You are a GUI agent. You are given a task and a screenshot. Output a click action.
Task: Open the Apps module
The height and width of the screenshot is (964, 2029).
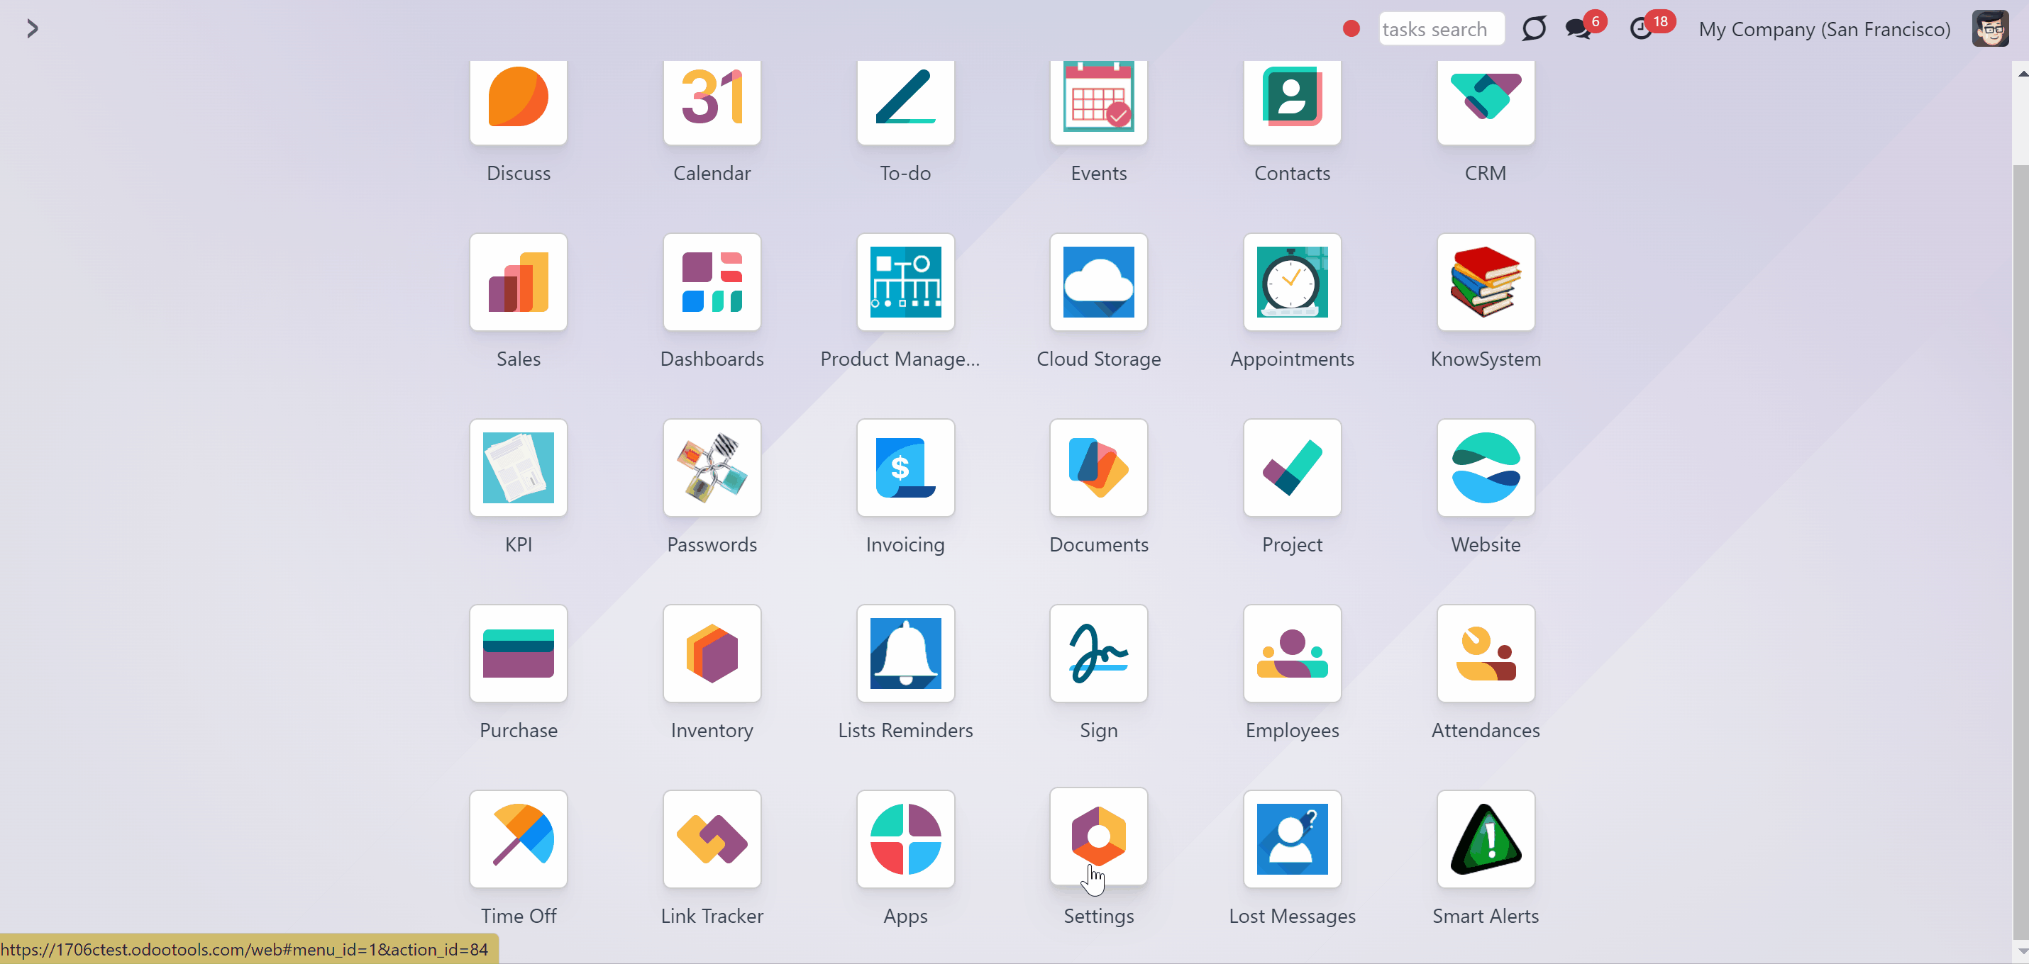point(906,840)
